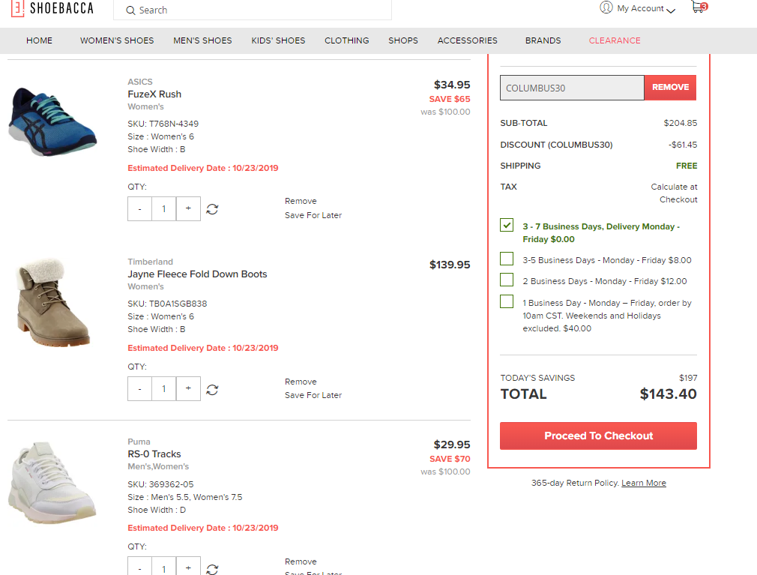Screen dimensions: 757x575
Task: Click SKU: T768N-4349 text
Action: click(x=163, y=124)
